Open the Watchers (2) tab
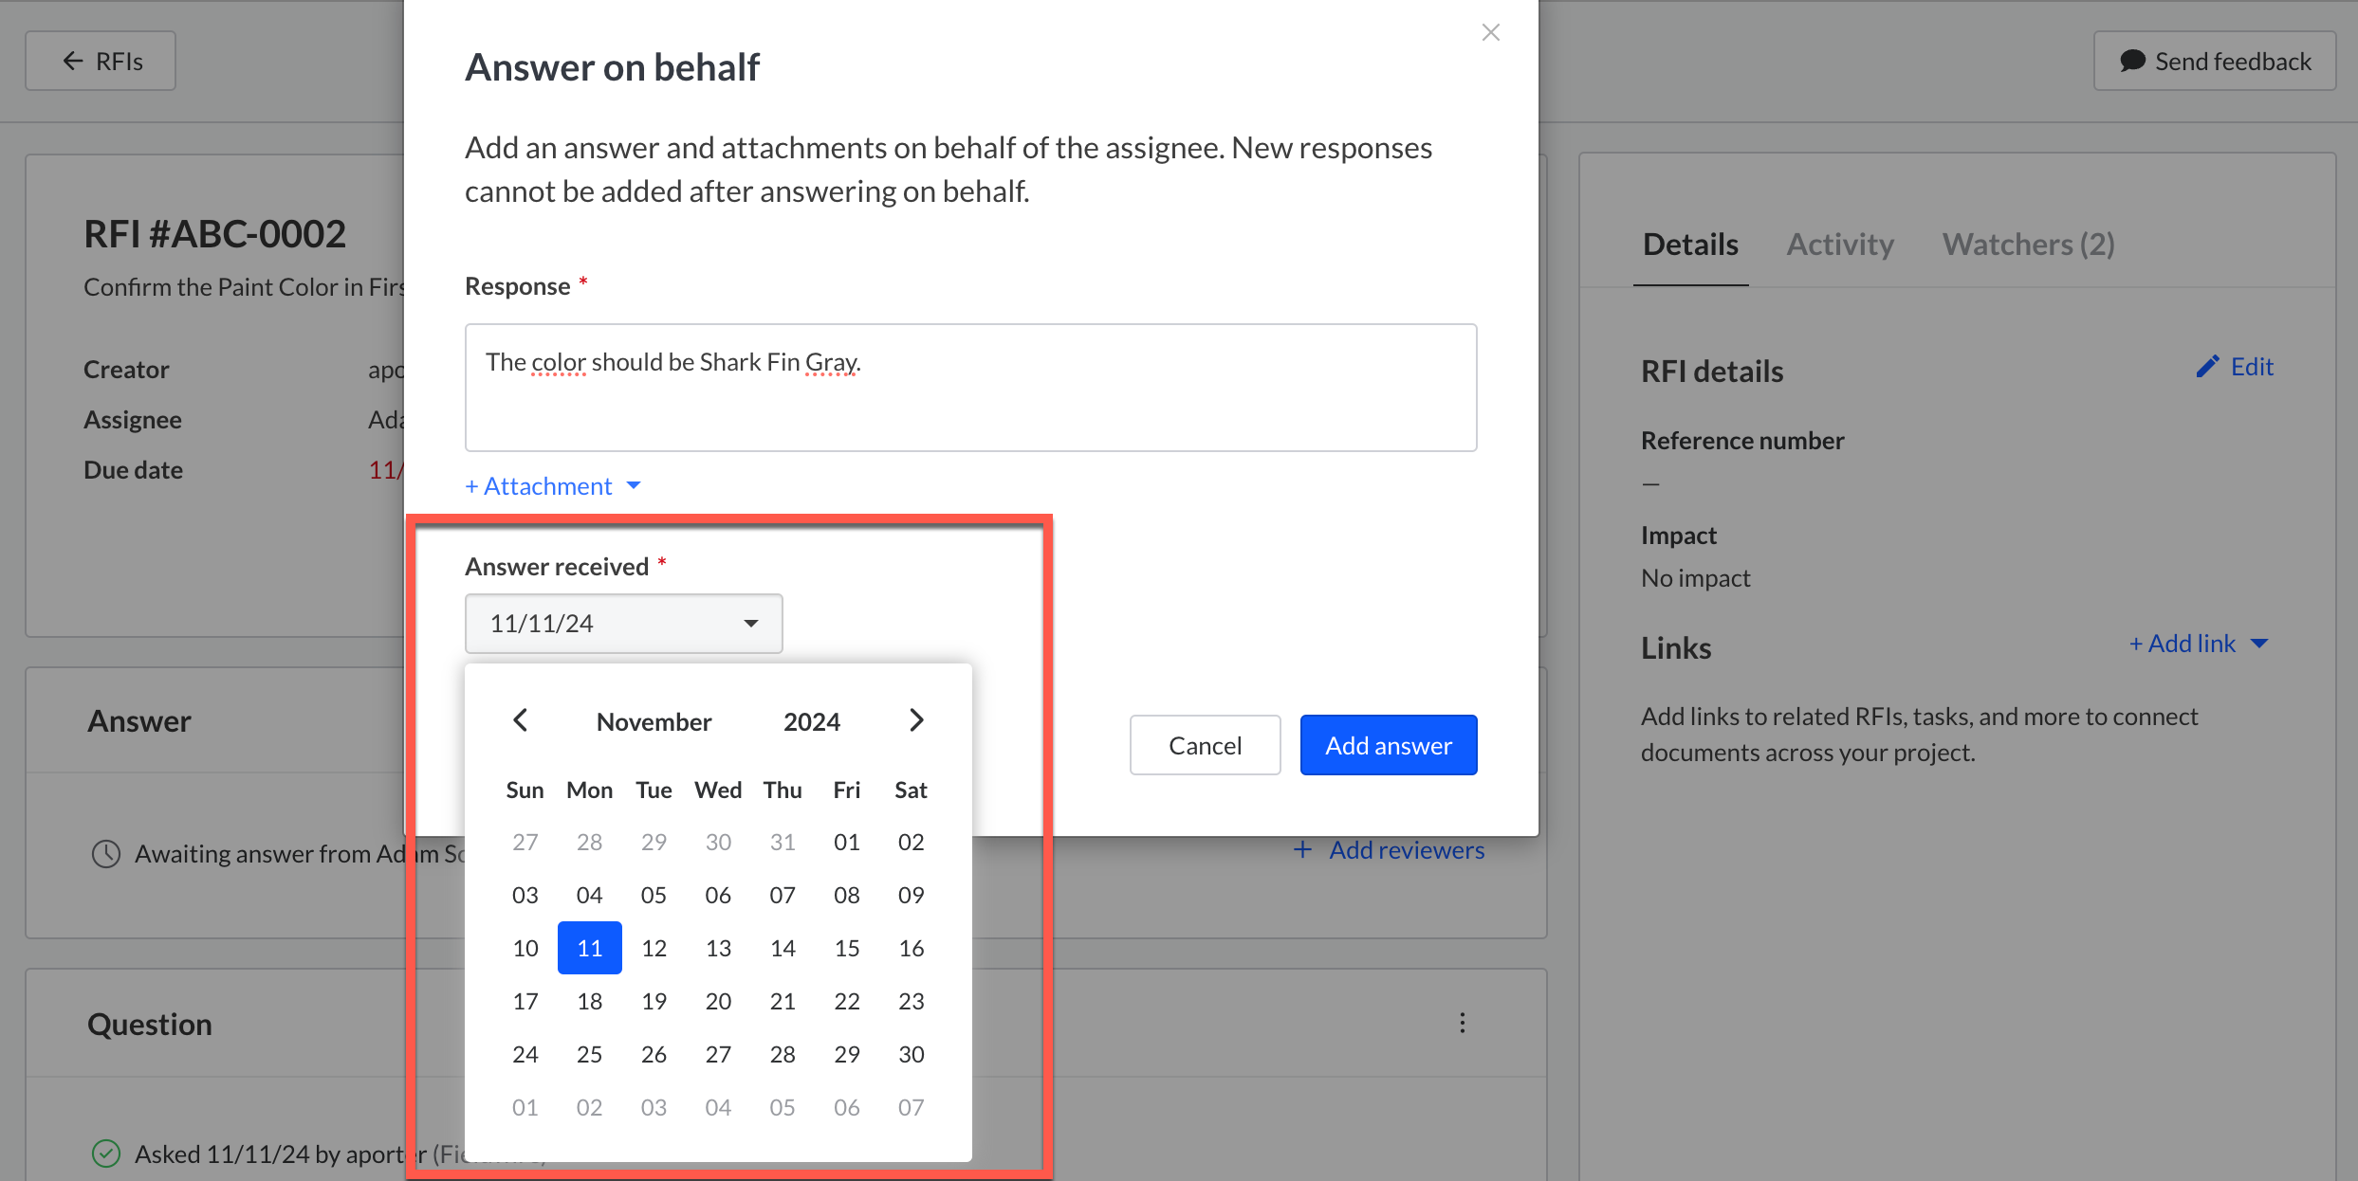 (2027, 245)
